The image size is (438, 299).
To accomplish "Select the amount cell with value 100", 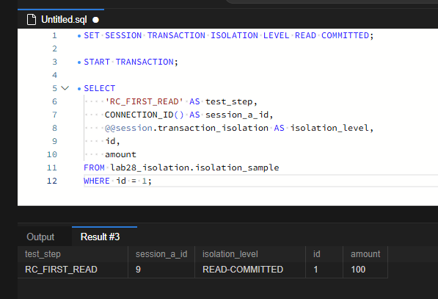I will coord(365,270).
